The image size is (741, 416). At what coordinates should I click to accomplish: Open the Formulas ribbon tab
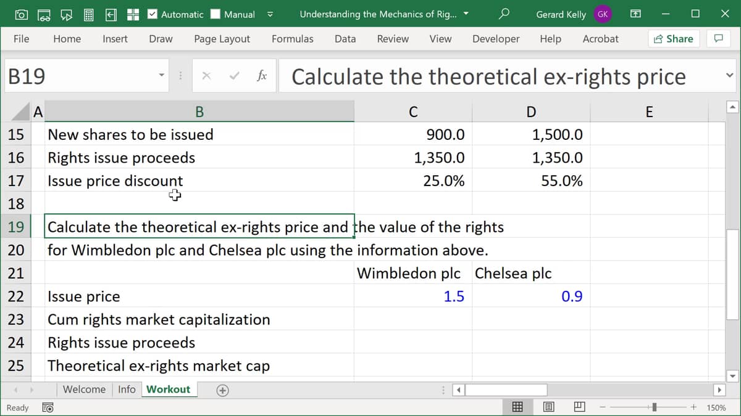tap(292, 38)
